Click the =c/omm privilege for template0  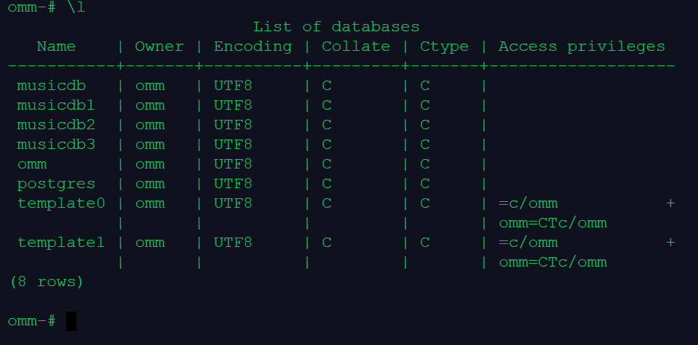[x=528, y=203]
